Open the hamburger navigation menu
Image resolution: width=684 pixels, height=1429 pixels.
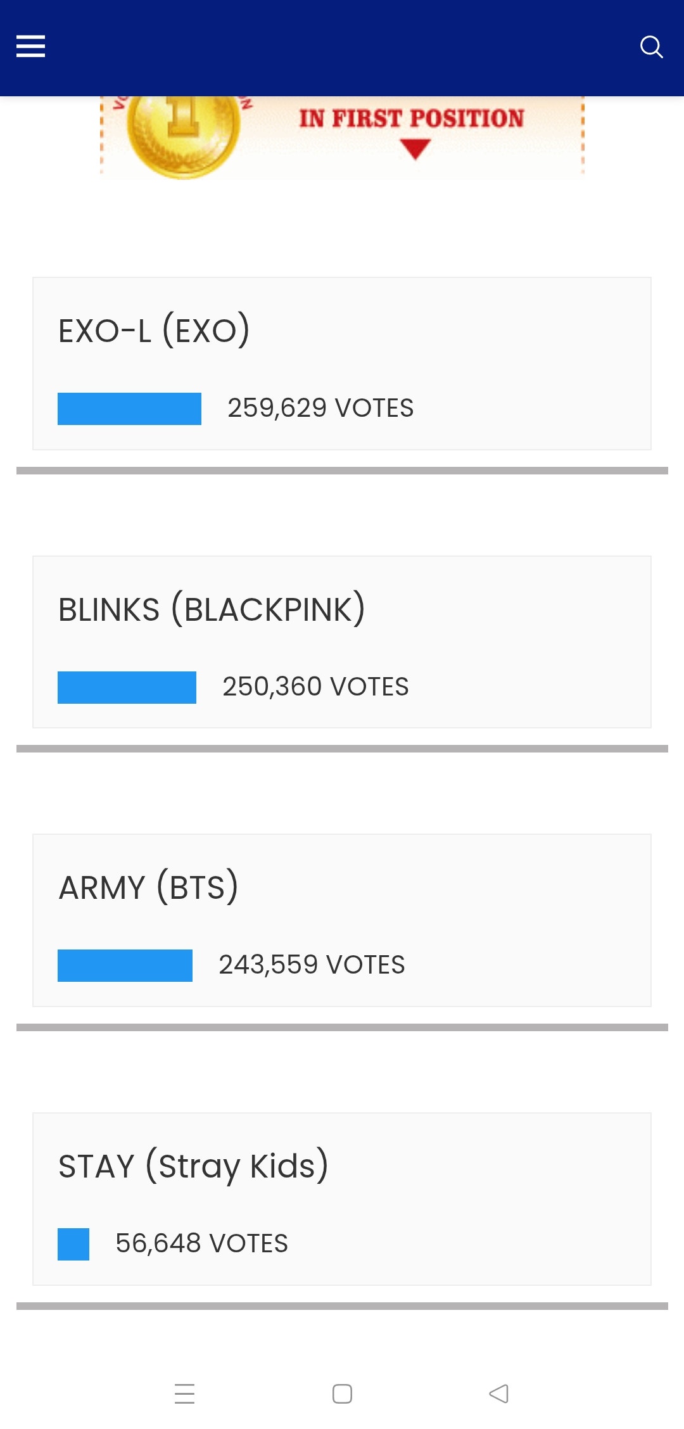pyautogui.click(x=30, y=46)
